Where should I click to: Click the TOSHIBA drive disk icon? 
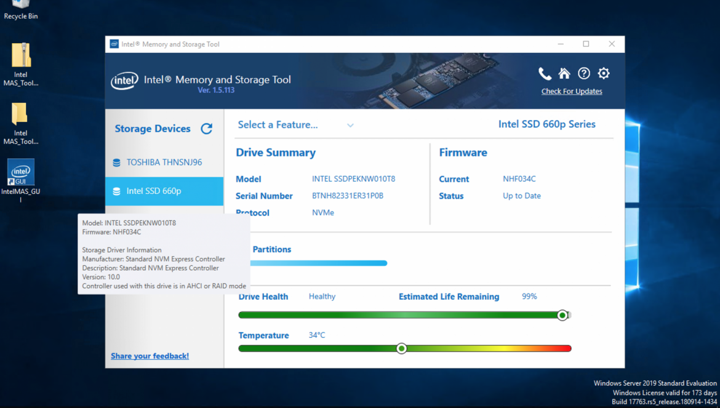point(117,162)
